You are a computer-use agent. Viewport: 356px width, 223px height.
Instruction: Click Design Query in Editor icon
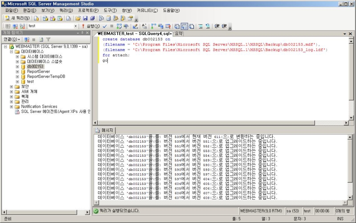point(135,26)
